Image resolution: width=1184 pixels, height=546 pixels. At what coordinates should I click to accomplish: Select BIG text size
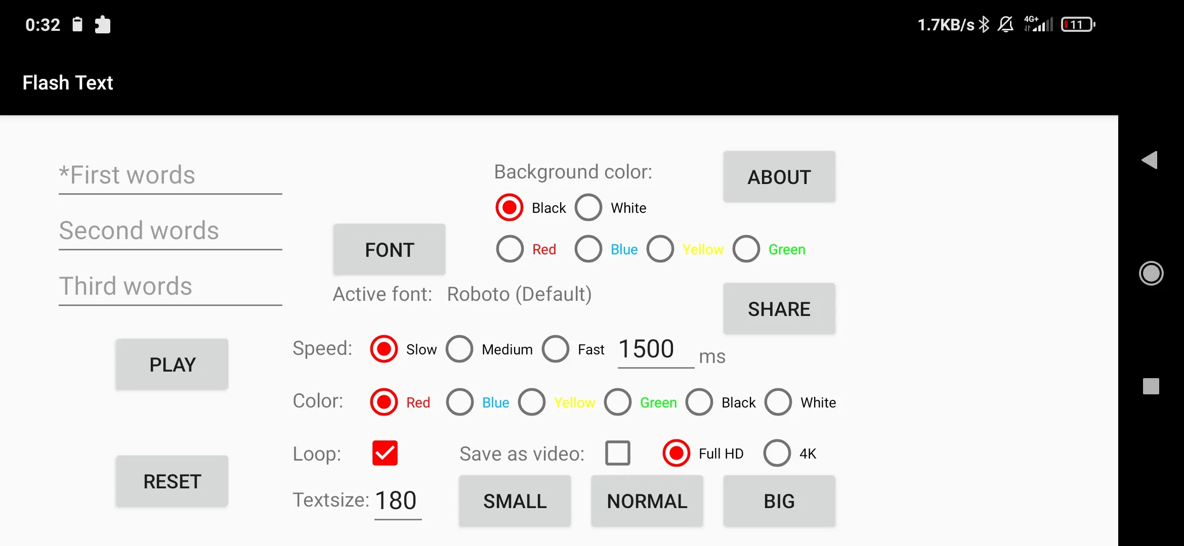coord(779,500)
